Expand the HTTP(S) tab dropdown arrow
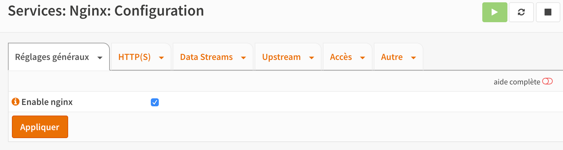The image size is (563, 150). click(x=161, y=58)
